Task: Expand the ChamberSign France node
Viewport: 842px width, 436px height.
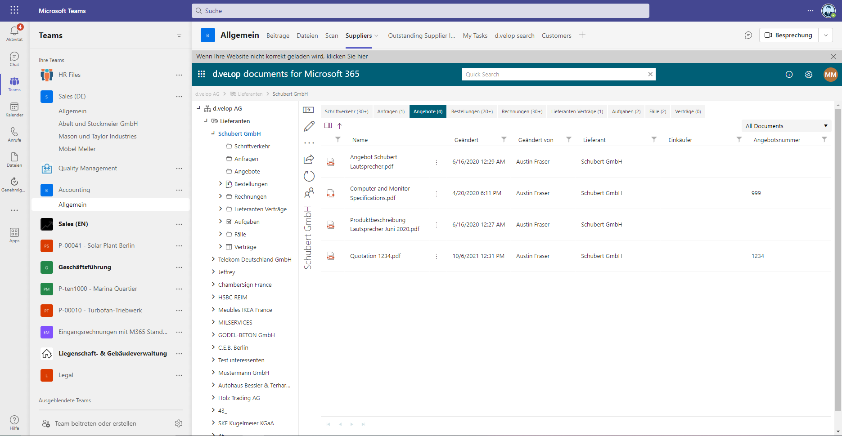Action: coord(213,284)
